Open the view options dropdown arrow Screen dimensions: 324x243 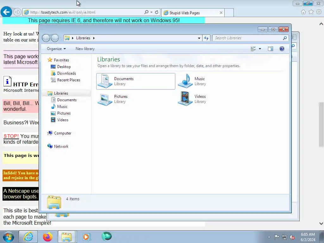point(260,49)
